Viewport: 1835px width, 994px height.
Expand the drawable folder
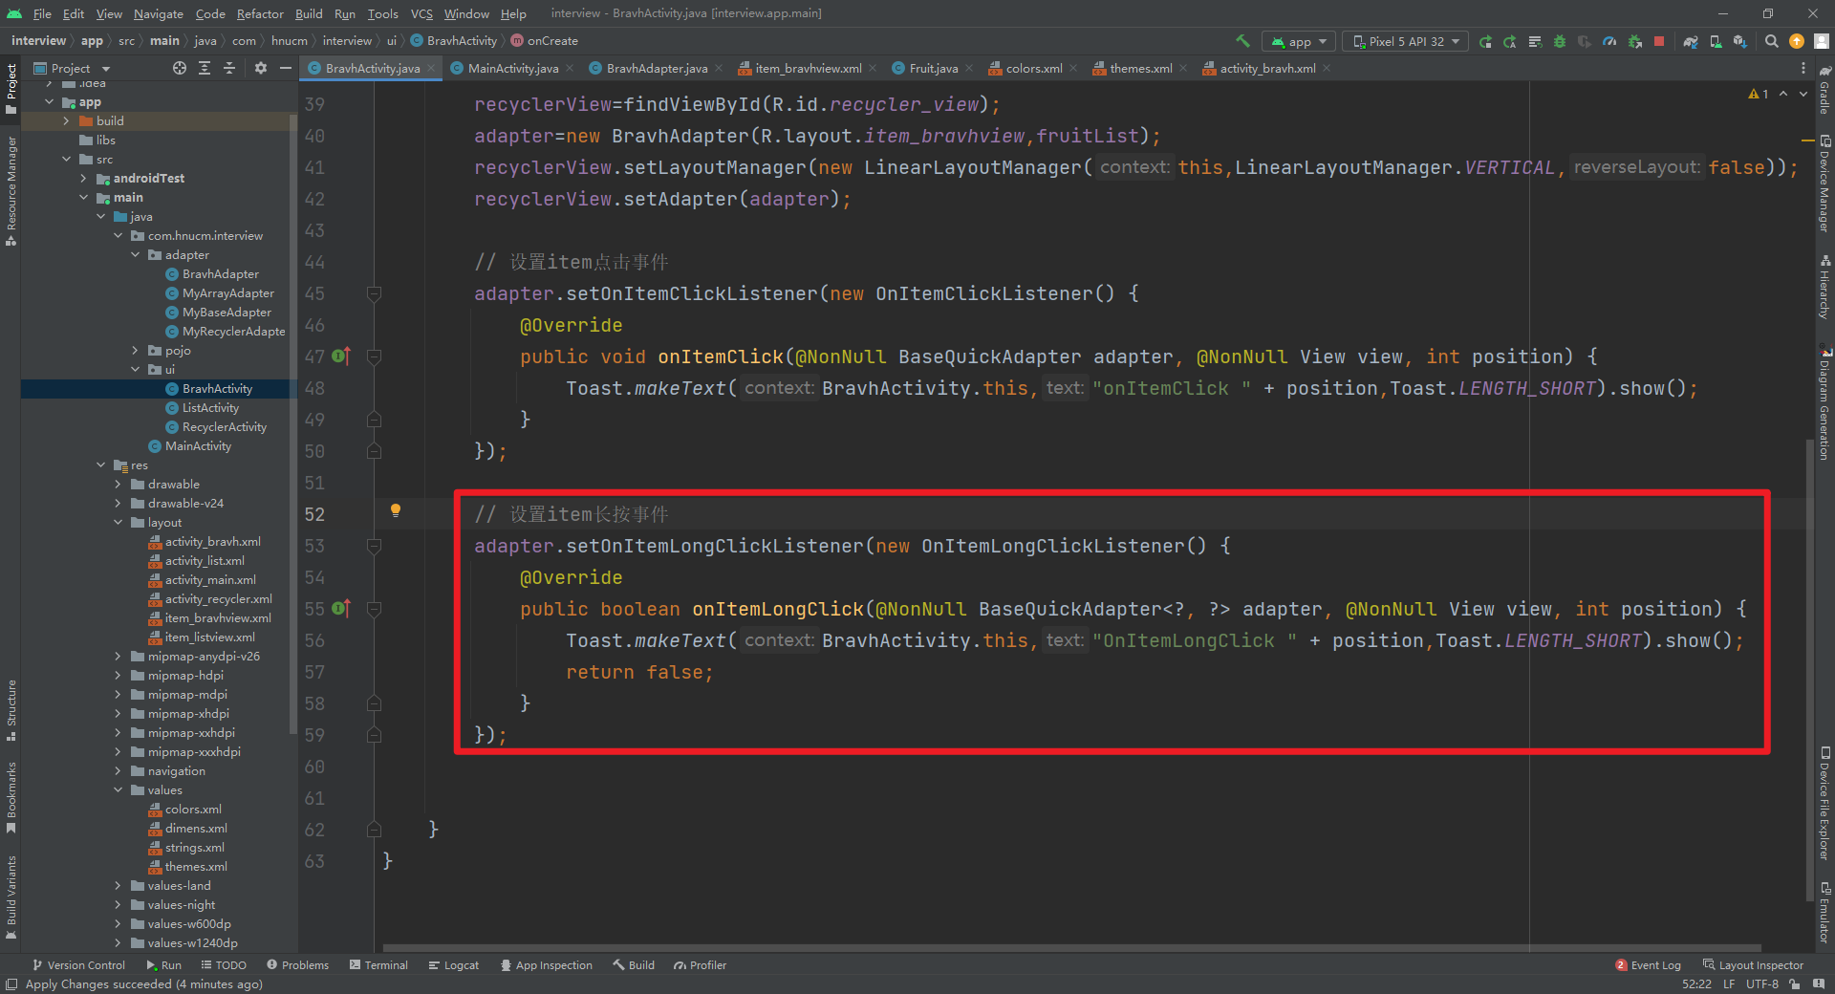click(118, 485)
